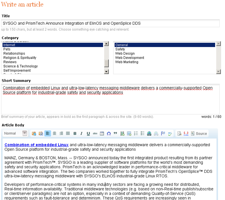Click the Paste as plain text icon
This screenshot has width=225, height=200.
(x=34, y=133)
